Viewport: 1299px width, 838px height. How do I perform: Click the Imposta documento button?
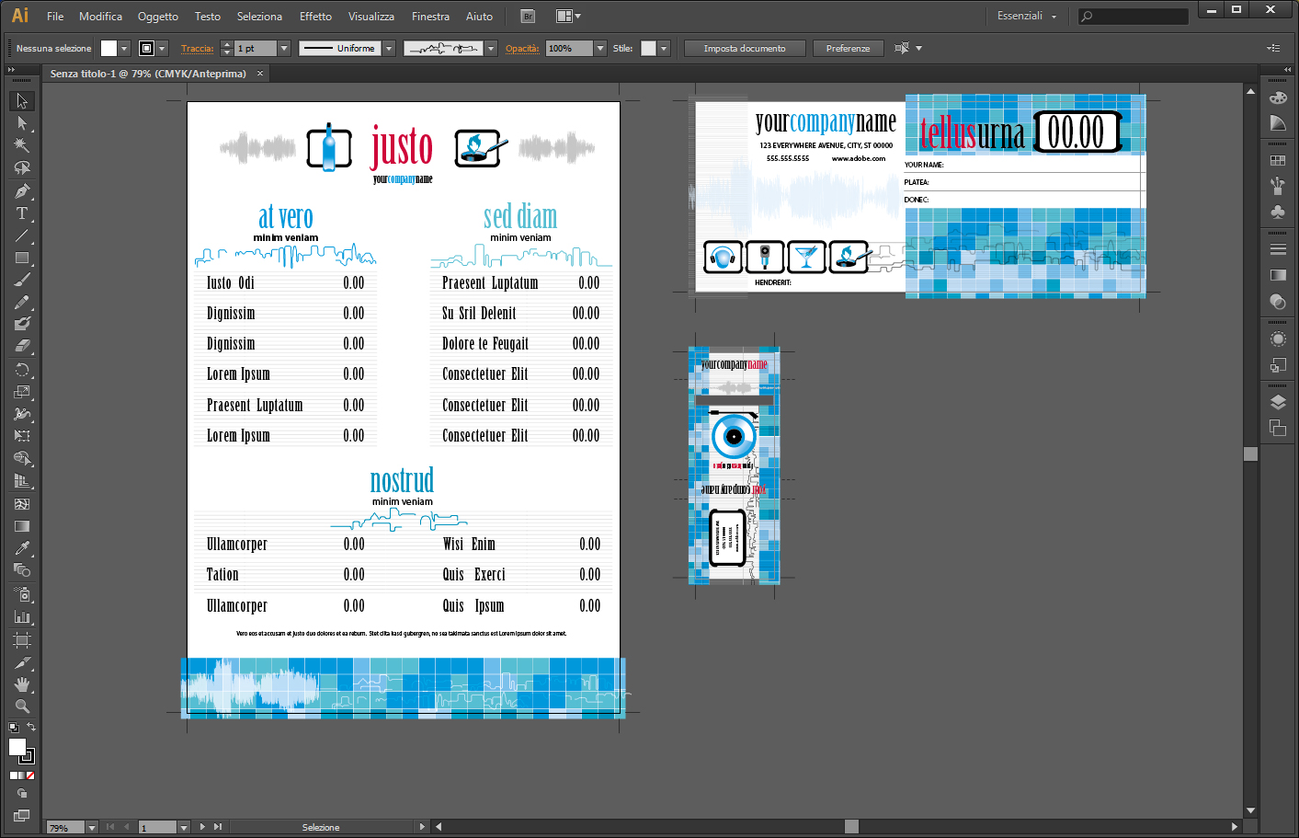pos(745,49)
